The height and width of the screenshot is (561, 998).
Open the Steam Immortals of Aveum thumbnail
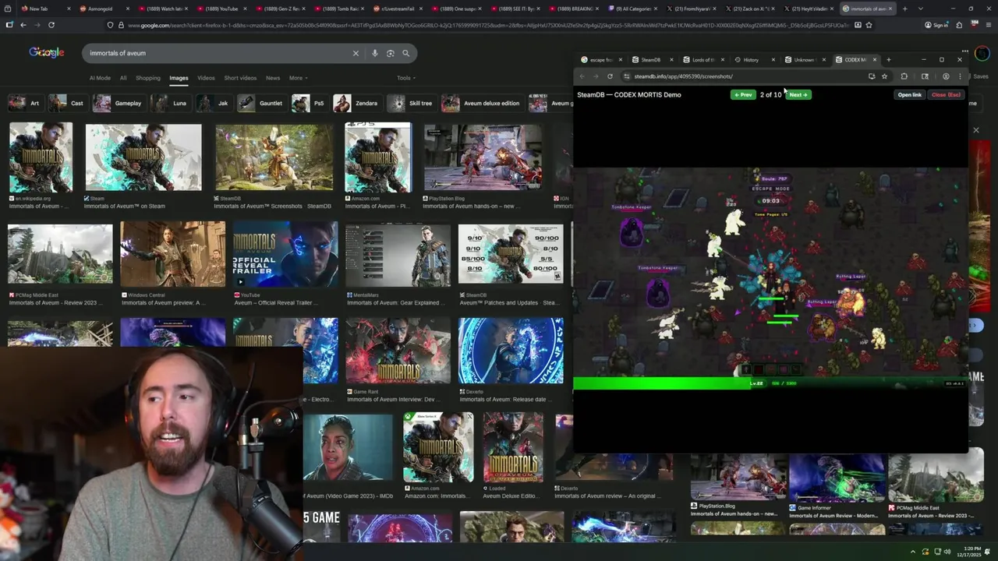click(143, 157)
